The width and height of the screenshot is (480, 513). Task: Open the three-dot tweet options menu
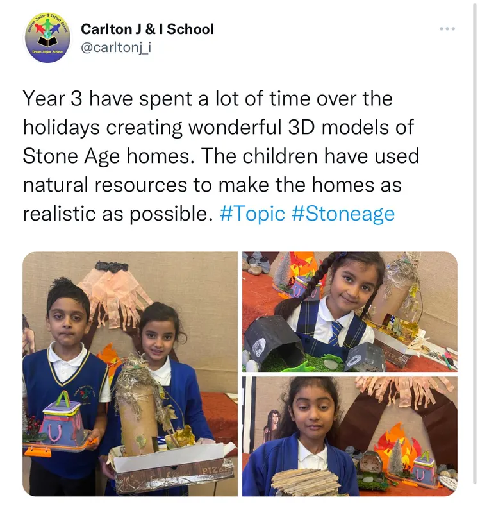click(447, 29)
